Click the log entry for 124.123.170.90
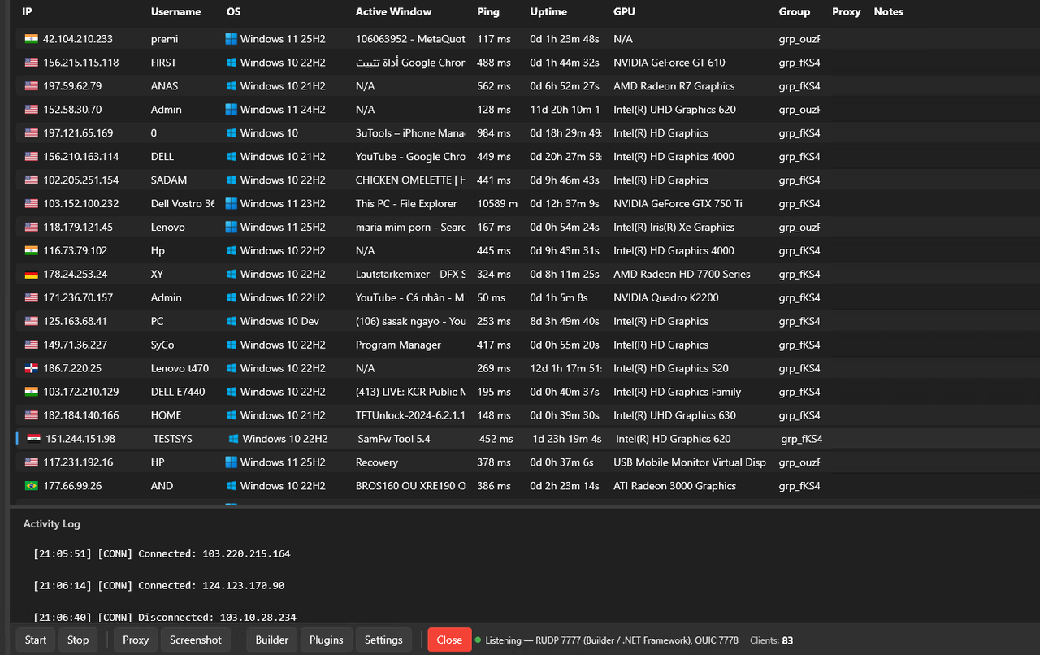Screen dimensions: 1040x655 [159, 585]
